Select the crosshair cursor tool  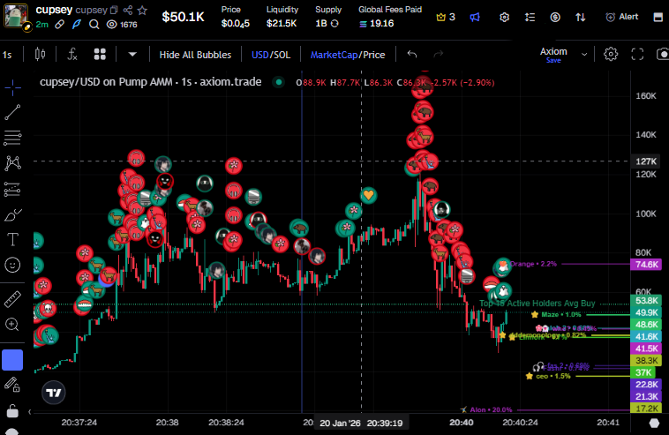click(x=13, y=87)
